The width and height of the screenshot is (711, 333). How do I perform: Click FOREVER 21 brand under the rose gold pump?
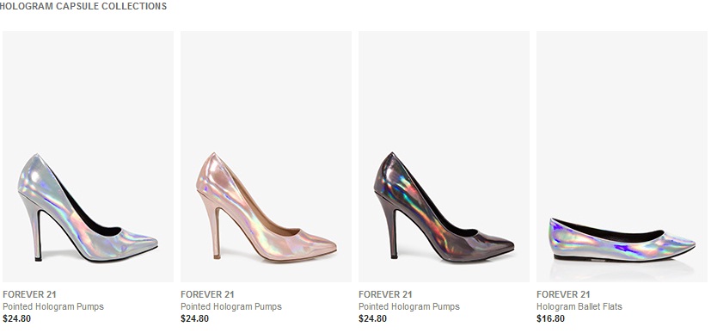(x=207, y=294)
